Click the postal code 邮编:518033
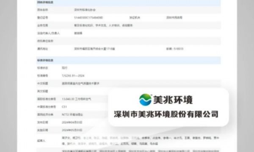Viewport: 254px width, 152px height. pyautogui.click(x=175, y=49)
